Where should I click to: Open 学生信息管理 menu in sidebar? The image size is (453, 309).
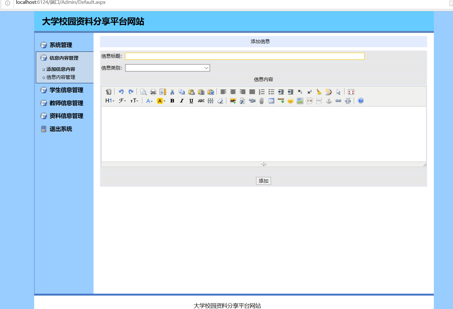pos(66,90)
